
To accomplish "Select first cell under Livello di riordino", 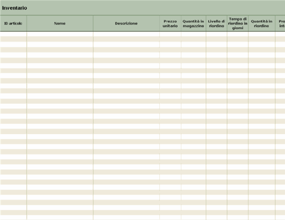I will coord(217,34).
